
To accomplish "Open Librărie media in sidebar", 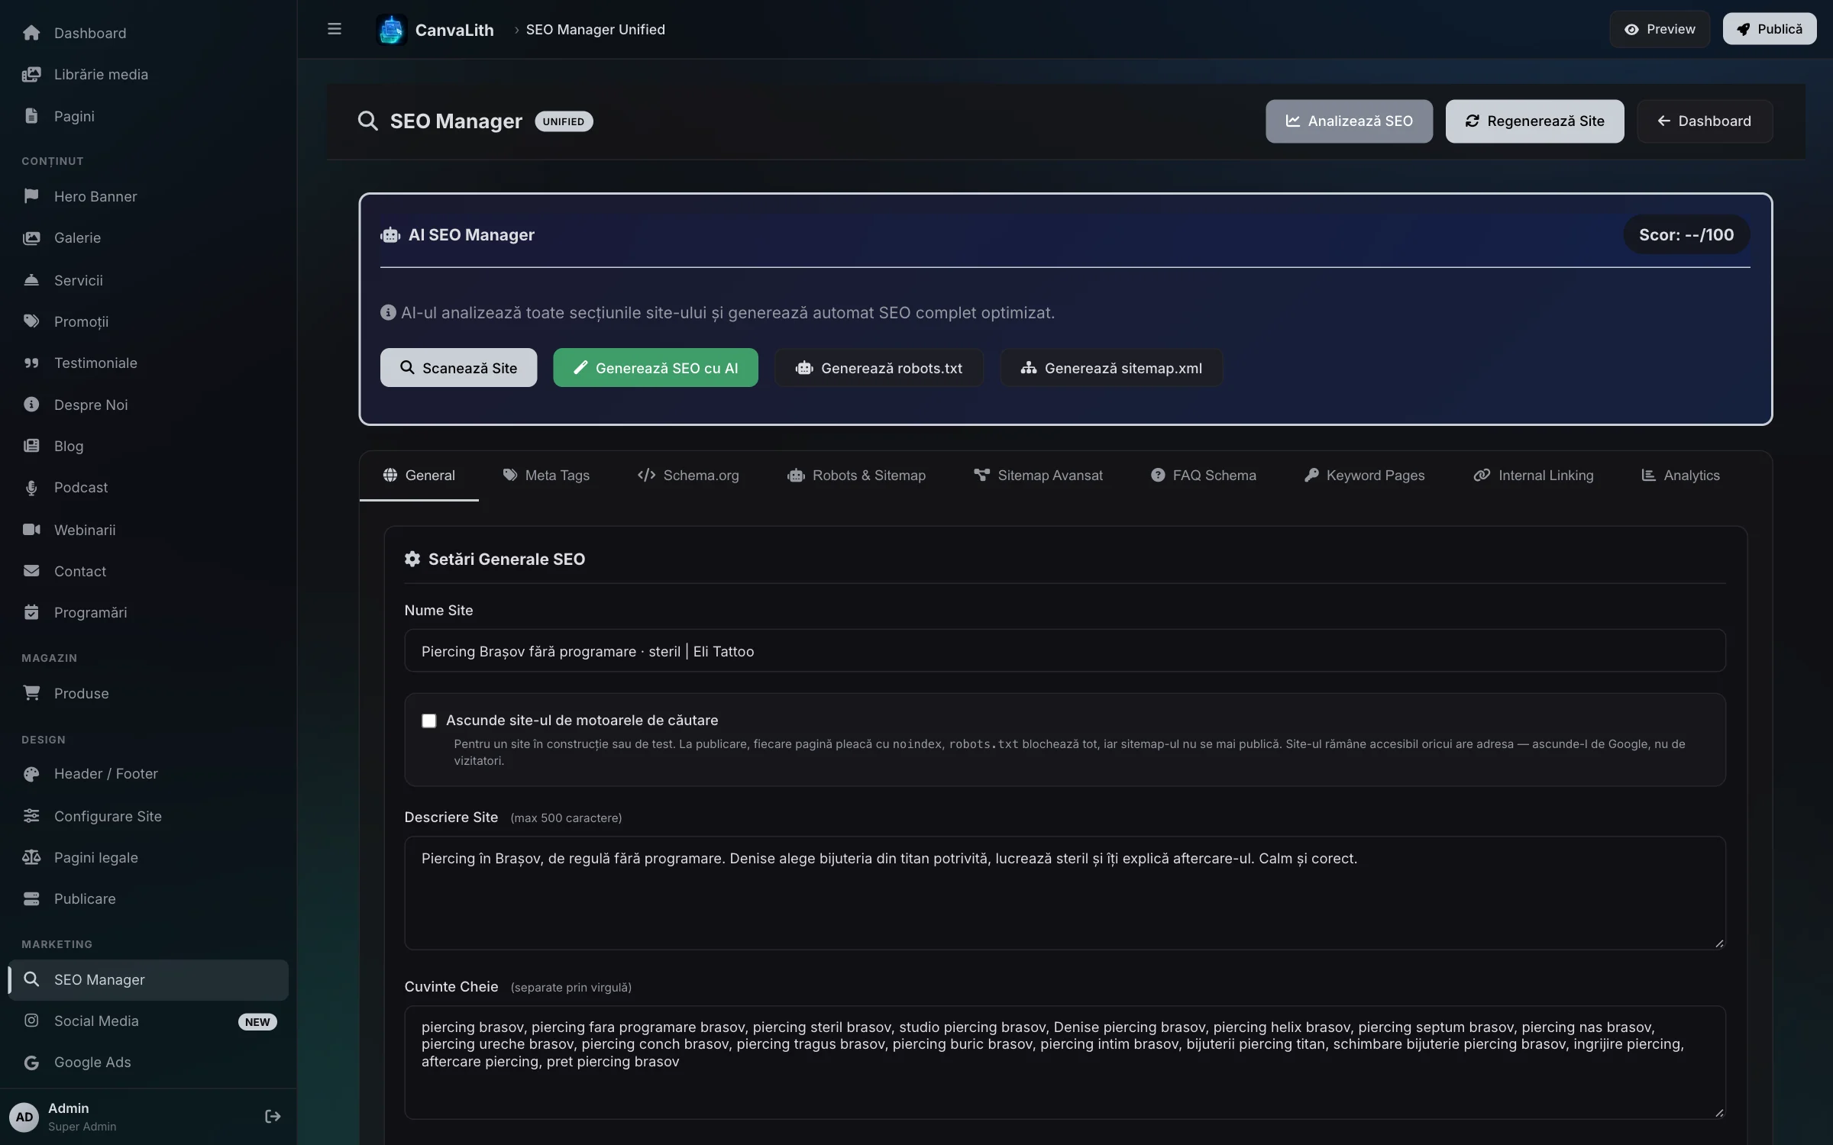I will point(148,74).
